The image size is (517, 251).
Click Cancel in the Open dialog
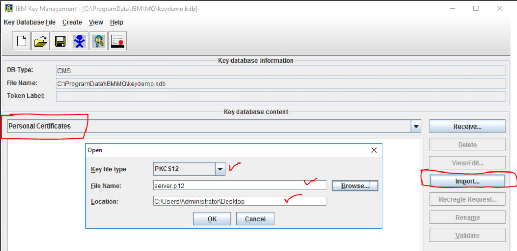pos(255,219)
